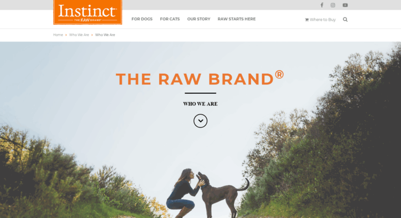Click the circled down chevron
Viewport: 401px width, 218px height.
point(200,121)
